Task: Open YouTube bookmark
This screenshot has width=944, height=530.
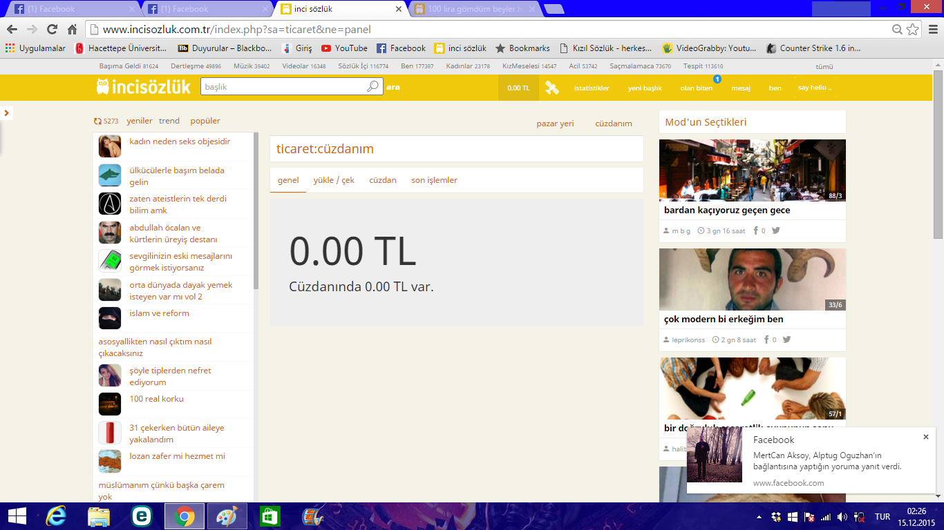Action: pyautogui.click(x=344, y=48)
